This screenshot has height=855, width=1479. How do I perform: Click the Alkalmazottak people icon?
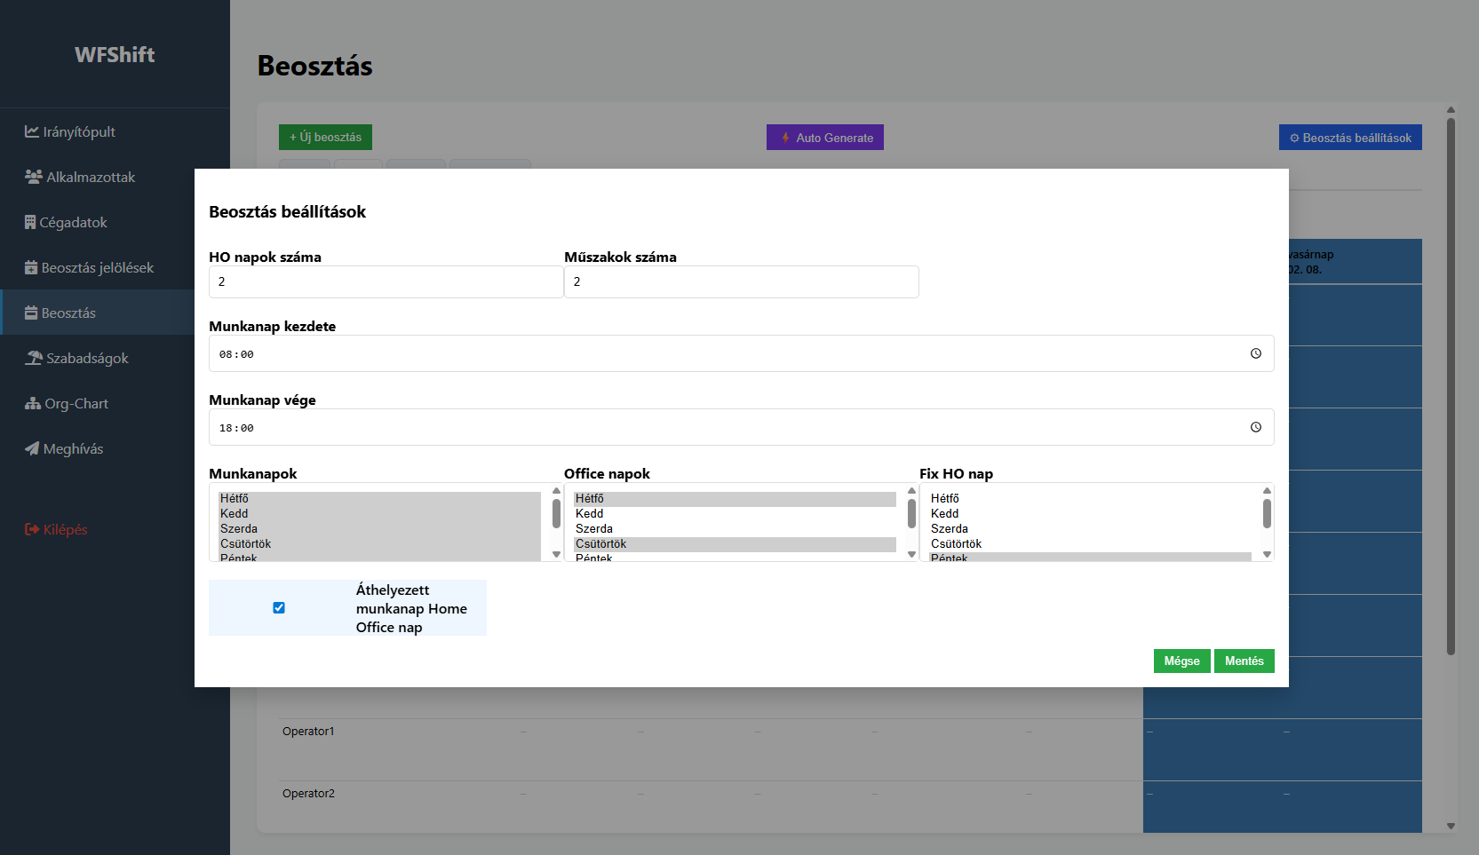click(34, 177)
